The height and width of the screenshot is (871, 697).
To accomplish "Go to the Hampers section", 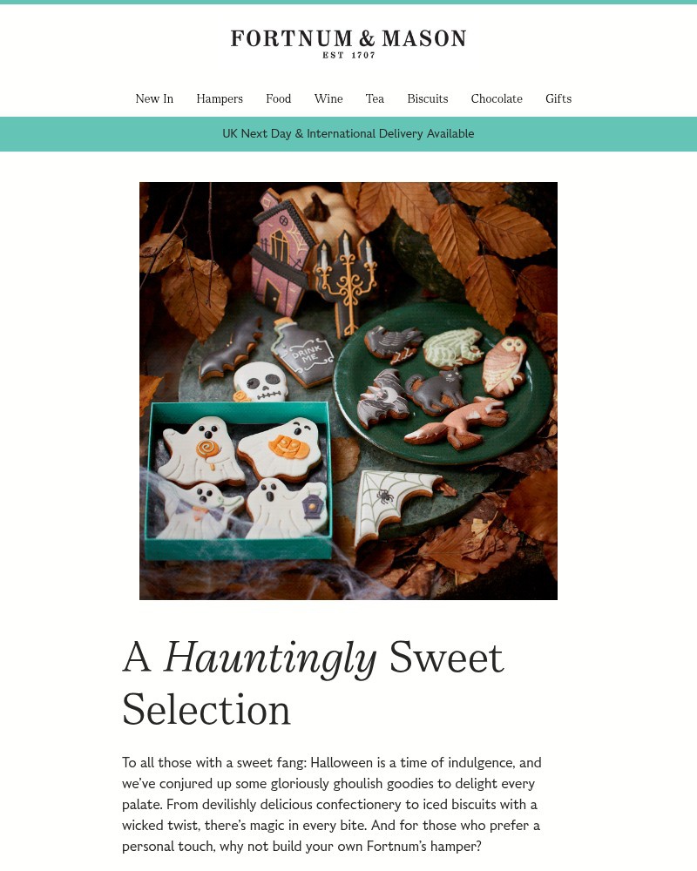I will (x=220, y=99).
